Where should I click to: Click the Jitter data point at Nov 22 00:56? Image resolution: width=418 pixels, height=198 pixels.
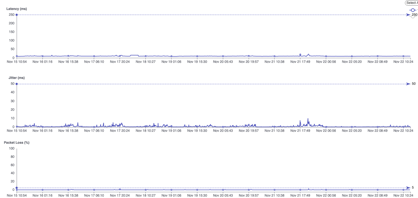tap(326, 127)
